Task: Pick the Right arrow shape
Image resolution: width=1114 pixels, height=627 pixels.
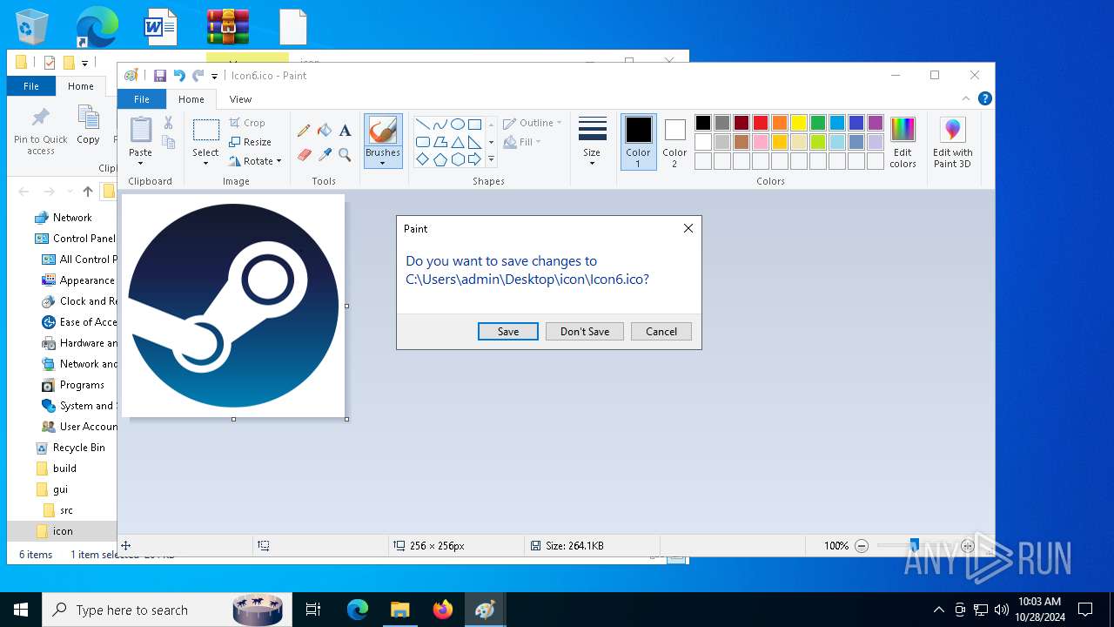Action: (x=474, y=159)
